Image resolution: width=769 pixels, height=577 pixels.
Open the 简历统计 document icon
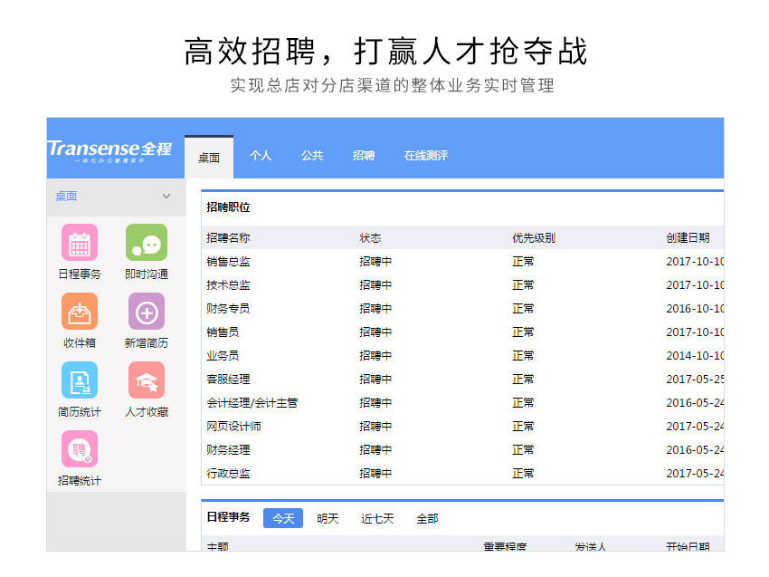pyautogui.click(x=80, y=380)
